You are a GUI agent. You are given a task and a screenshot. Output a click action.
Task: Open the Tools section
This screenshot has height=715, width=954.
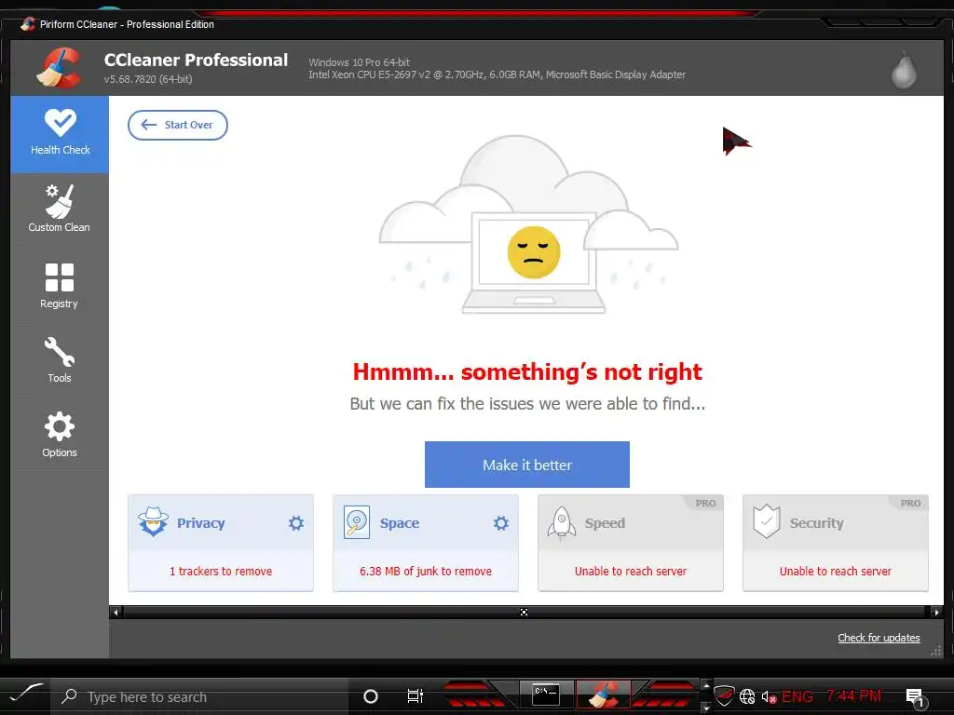tap(60, 360)
